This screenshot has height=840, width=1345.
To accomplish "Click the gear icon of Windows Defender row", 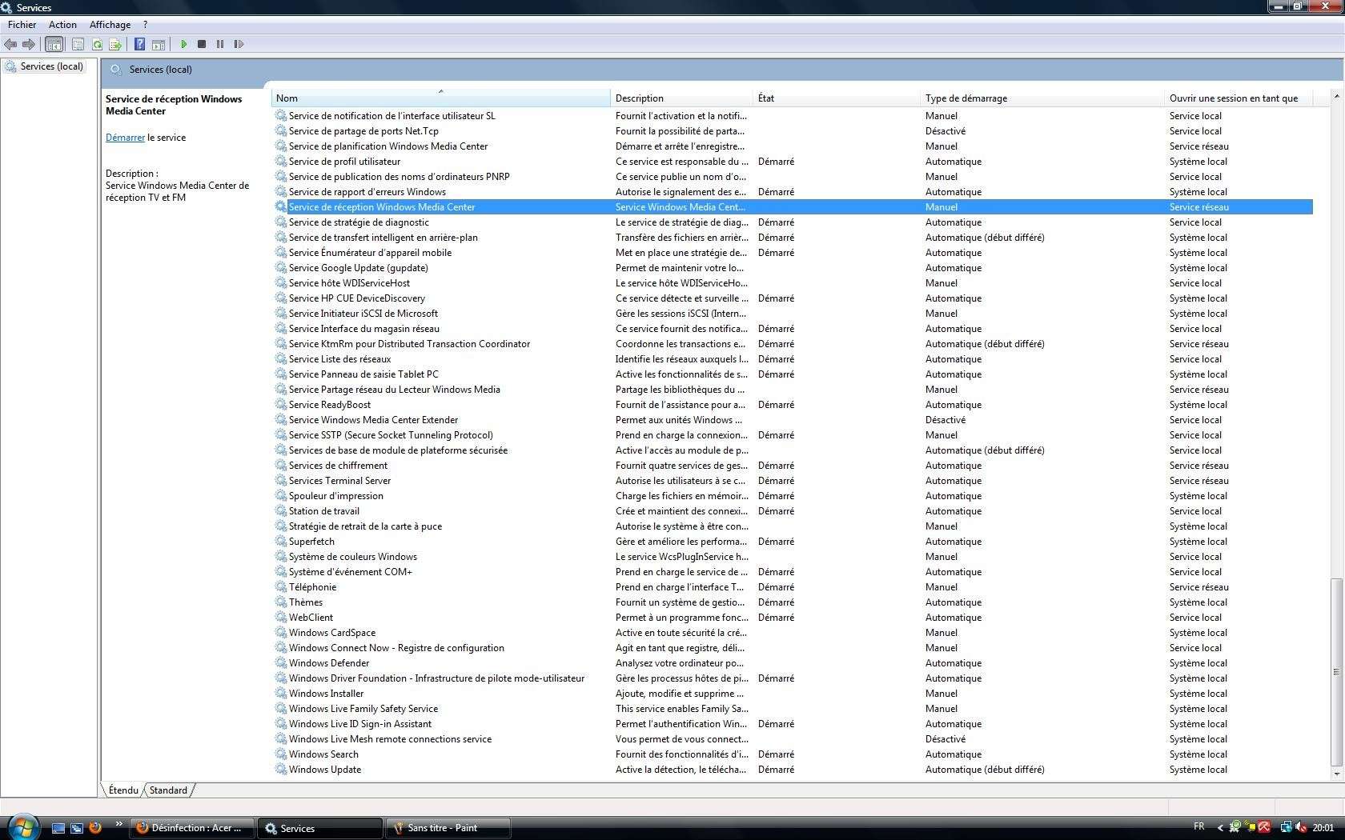I will click(x=281, y=663).
